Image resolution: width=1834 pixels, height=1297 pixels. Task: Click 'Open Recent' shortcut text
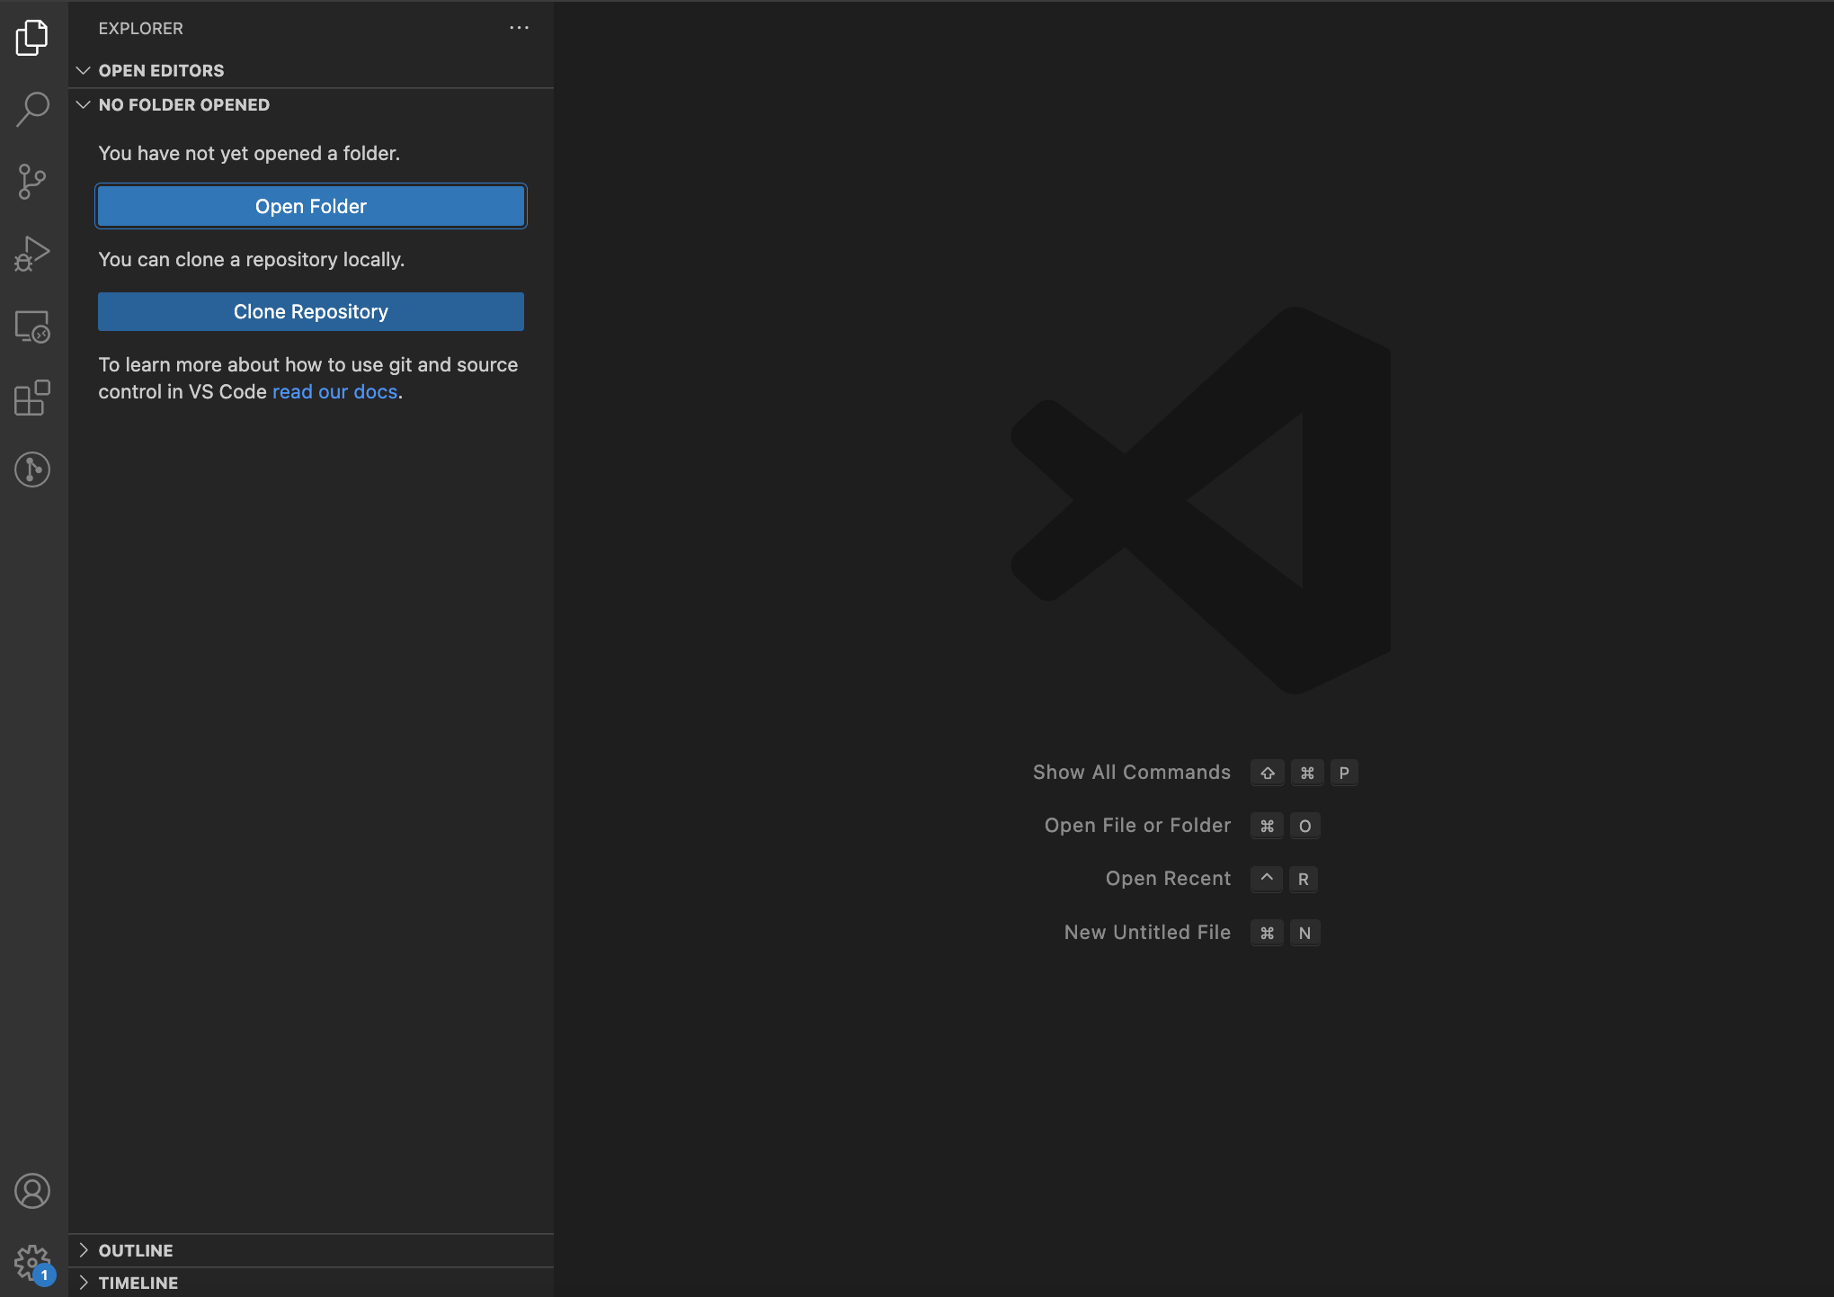pyautogui.click(x=1168, y=878)
